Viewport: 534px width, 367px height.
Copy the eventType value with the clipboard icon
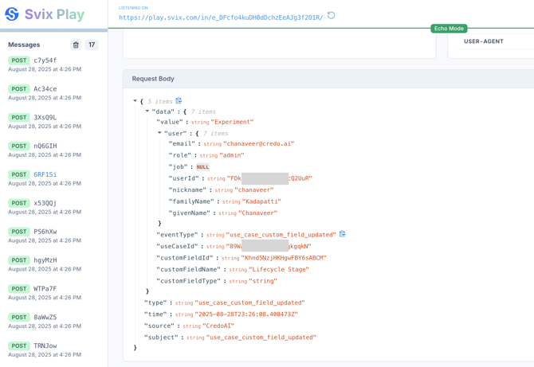(x=342, y=234)
